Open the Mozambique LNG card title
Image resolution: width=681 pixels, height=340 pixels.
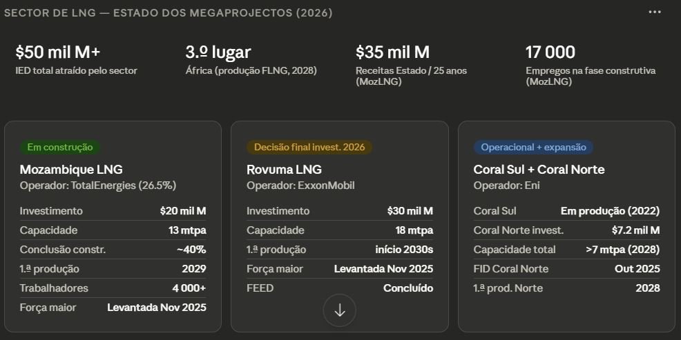[70, 170]
